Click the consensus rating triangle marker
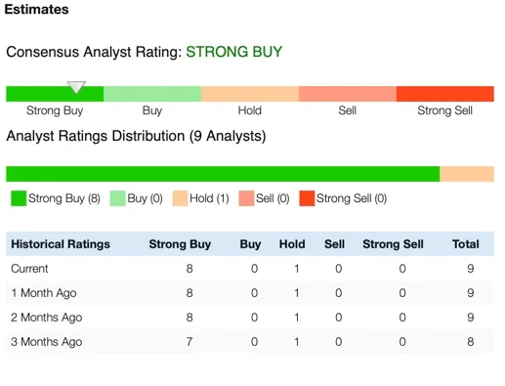The image size is (505, 386). [76, 87]
